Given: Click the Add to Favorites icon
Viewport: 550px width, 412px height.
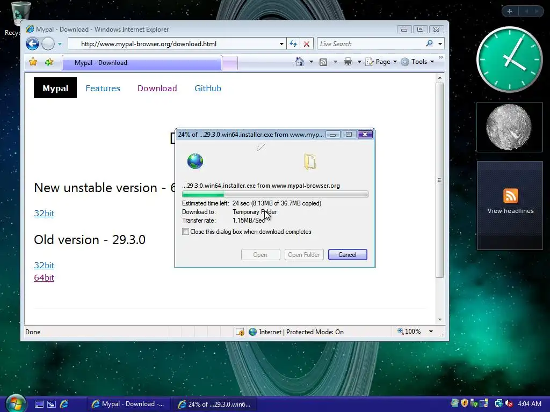Looking at the screenshot, I should pos(49,62).
